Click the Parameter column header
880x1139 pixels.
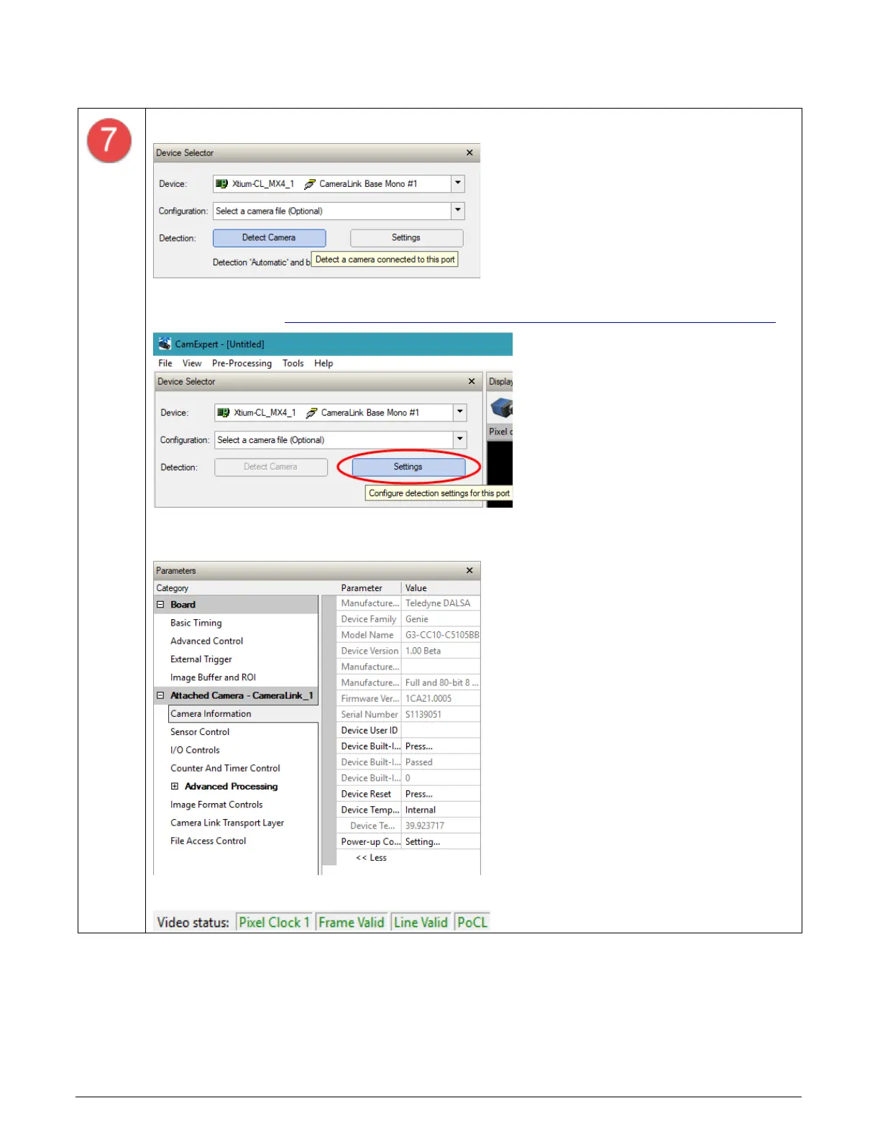click(x=362, y=587)
